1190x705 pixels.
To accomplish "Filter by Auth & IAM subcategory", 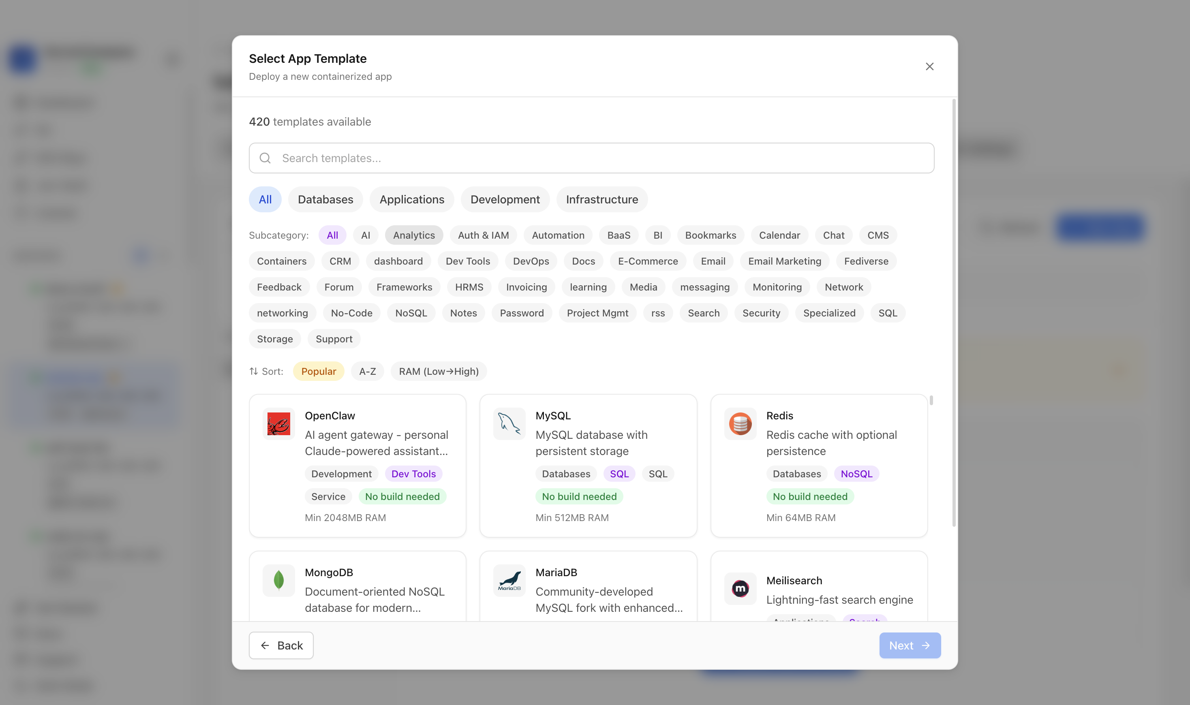I will (483, 235).
